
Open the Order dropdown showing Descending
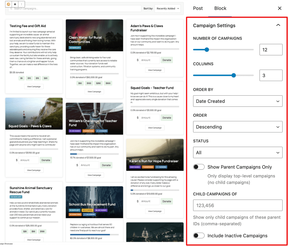click(237, 127)
